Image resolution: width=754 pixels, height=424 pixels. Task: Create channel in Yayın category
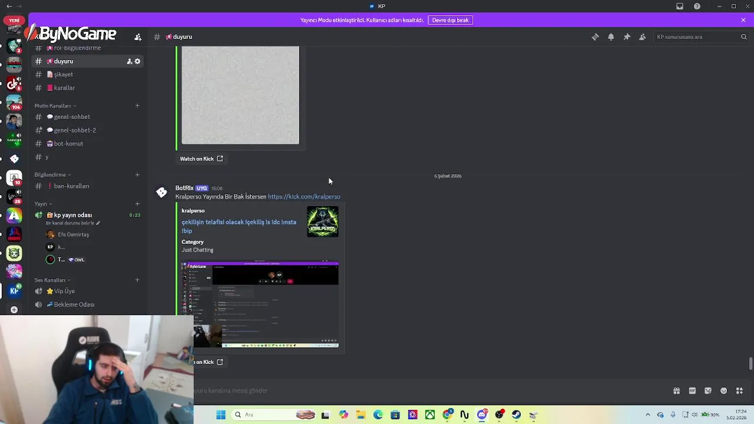tap(137, 204)
